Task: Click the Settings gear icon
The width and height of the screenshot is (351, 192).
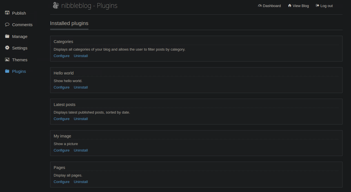Action: tap(7, 48)
